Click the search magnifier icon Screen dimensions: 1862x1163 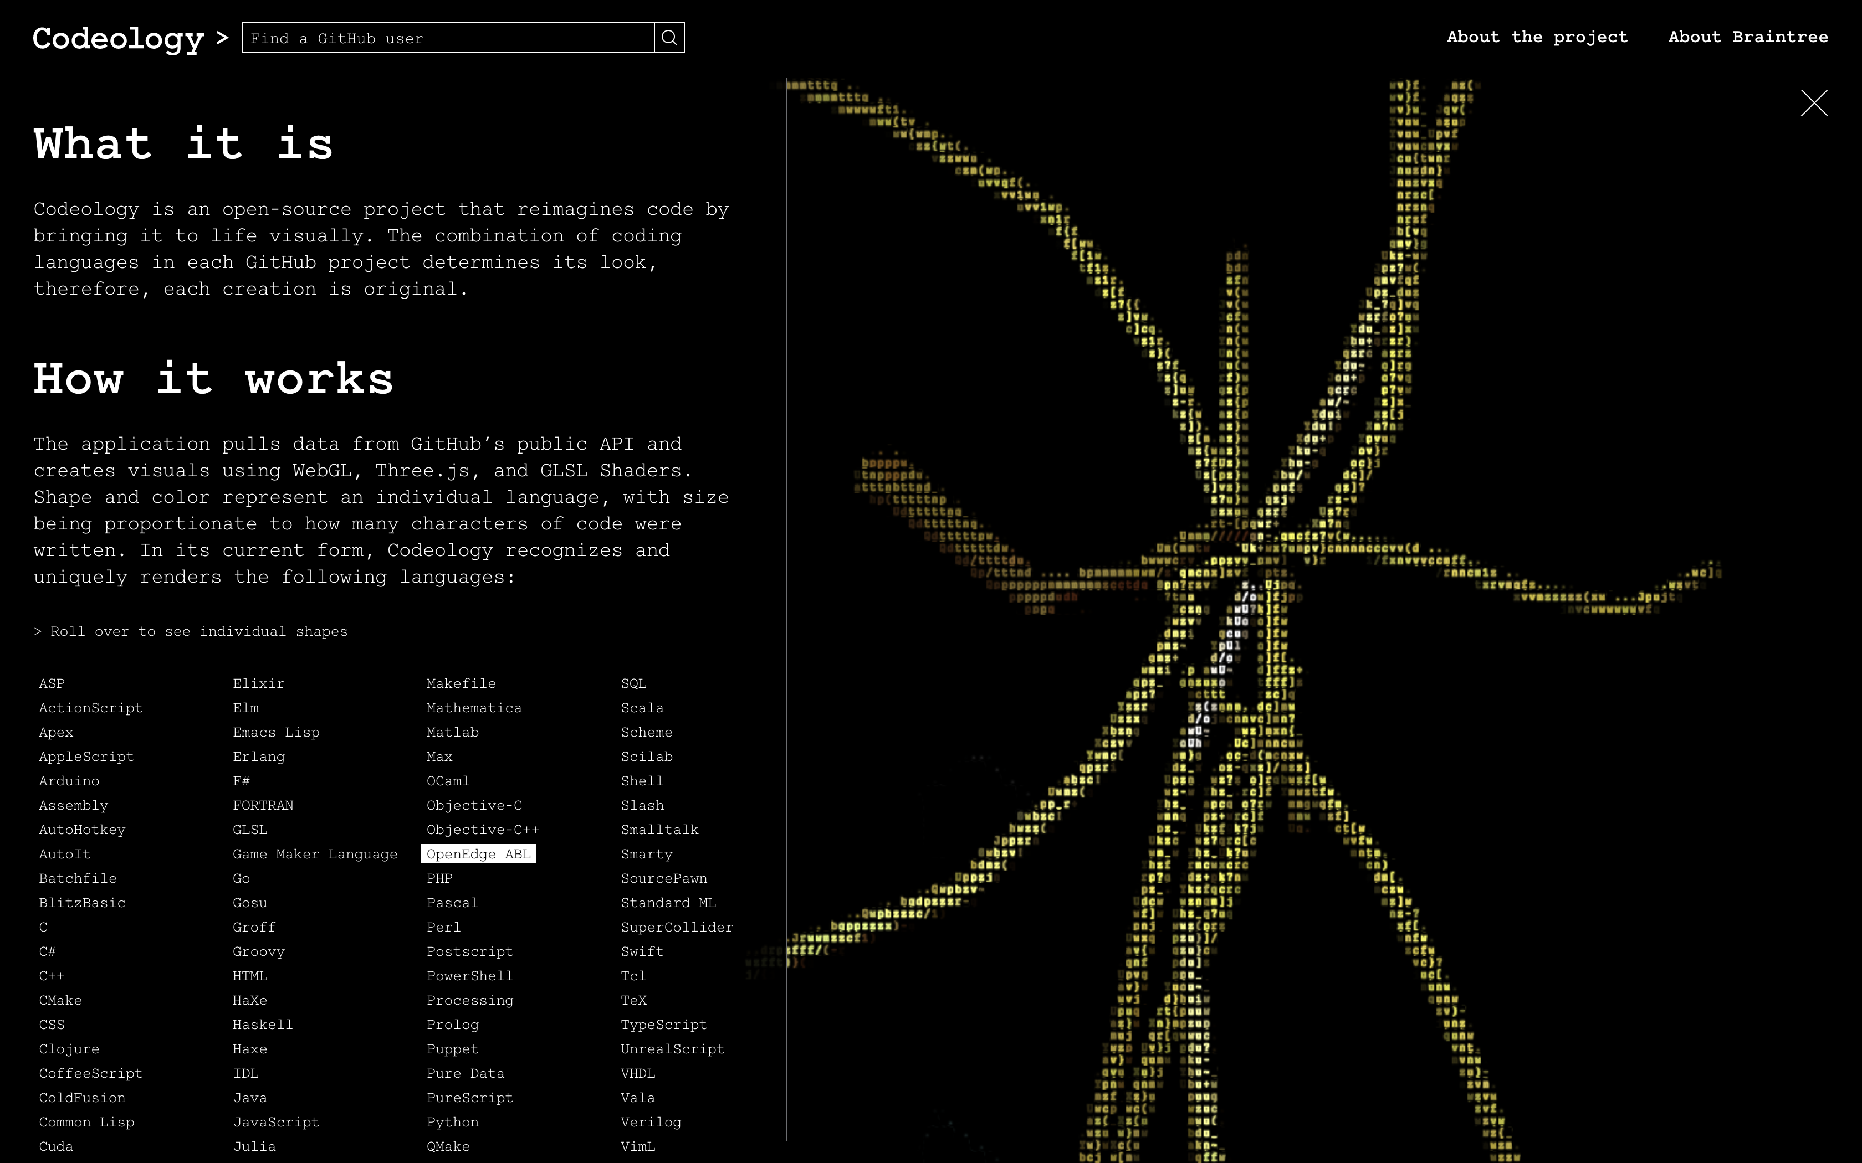click(x=669, y=38)
